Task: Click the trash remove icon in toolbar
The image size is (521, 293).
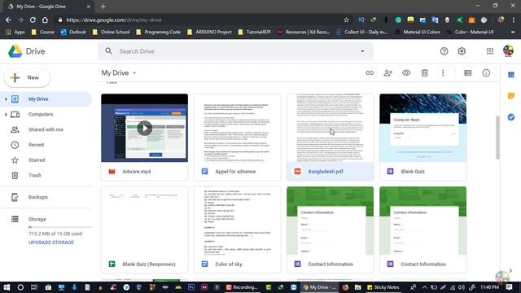Action: click(424, 72)
